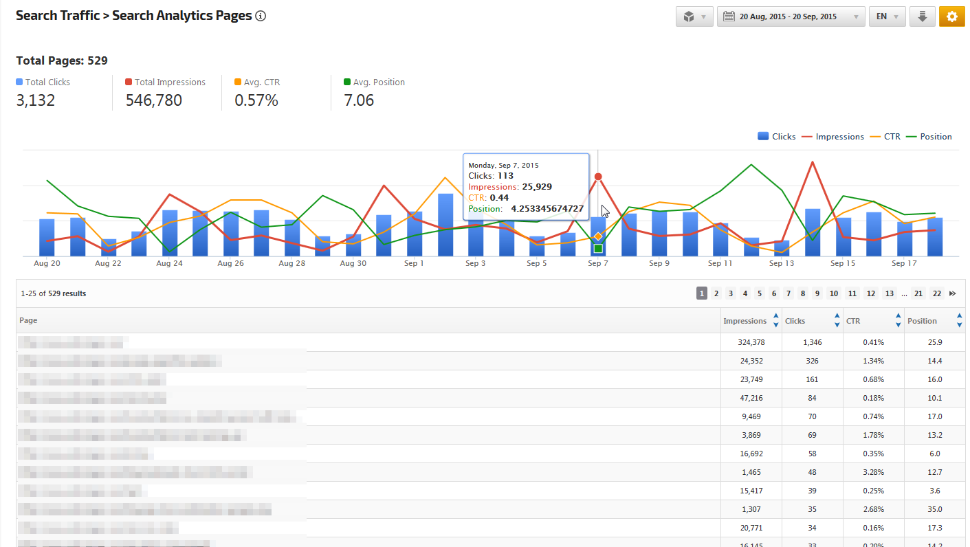Sort table using Impressions column arrows

775,320
